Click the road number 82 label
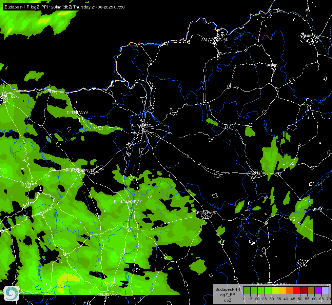 [x=26, y=154]
